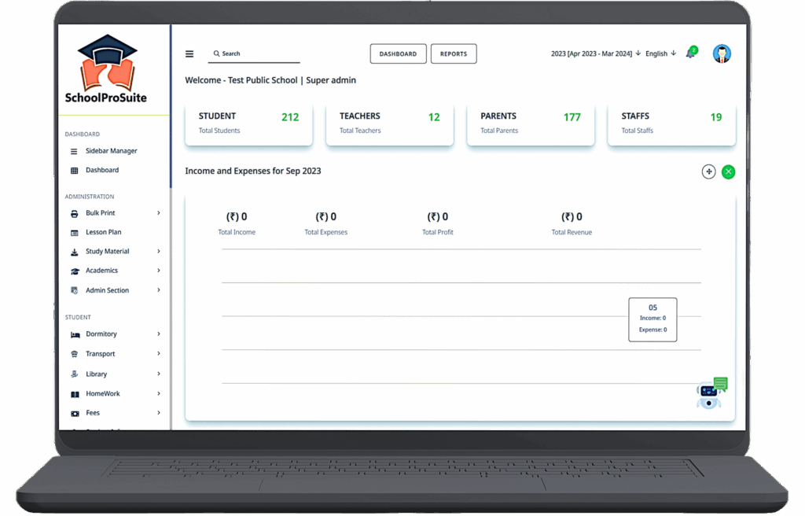Click the DASHBOARD button
Screen dimensions: 805x516
click(x=398, y=54)
